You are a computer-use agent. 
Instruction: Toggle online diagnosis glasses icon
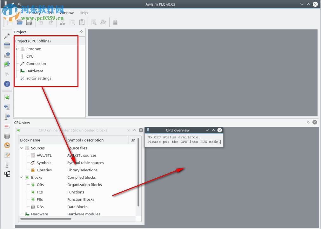click(x=7, y=84)
